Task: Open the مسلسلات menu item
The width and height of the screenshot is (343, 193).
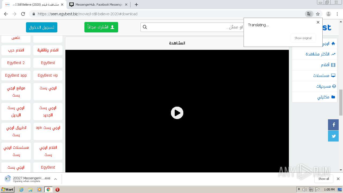Action: [315, 76]
